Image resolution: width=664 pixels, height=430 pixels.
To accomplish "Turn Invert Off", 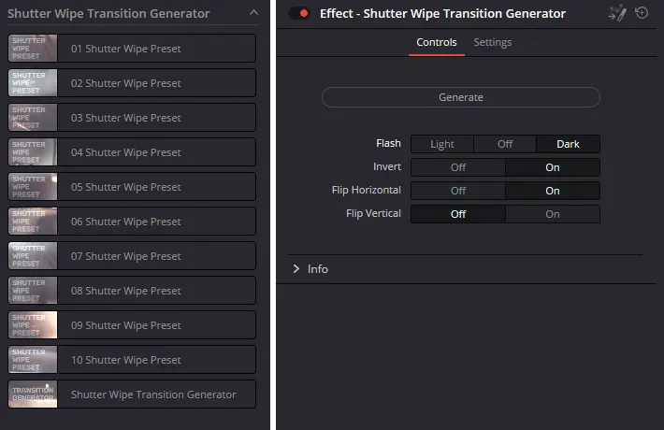I will pos(458,167).
